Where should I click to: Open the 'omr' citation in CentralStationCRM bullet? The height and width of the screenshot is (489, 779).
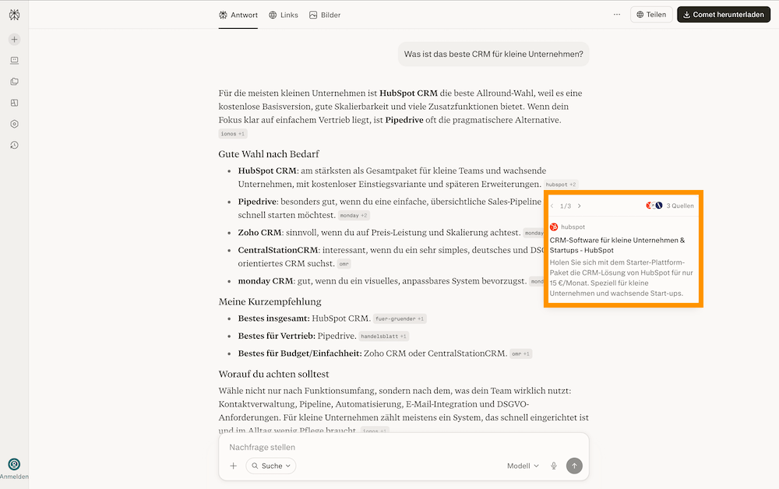pos(344,264)
